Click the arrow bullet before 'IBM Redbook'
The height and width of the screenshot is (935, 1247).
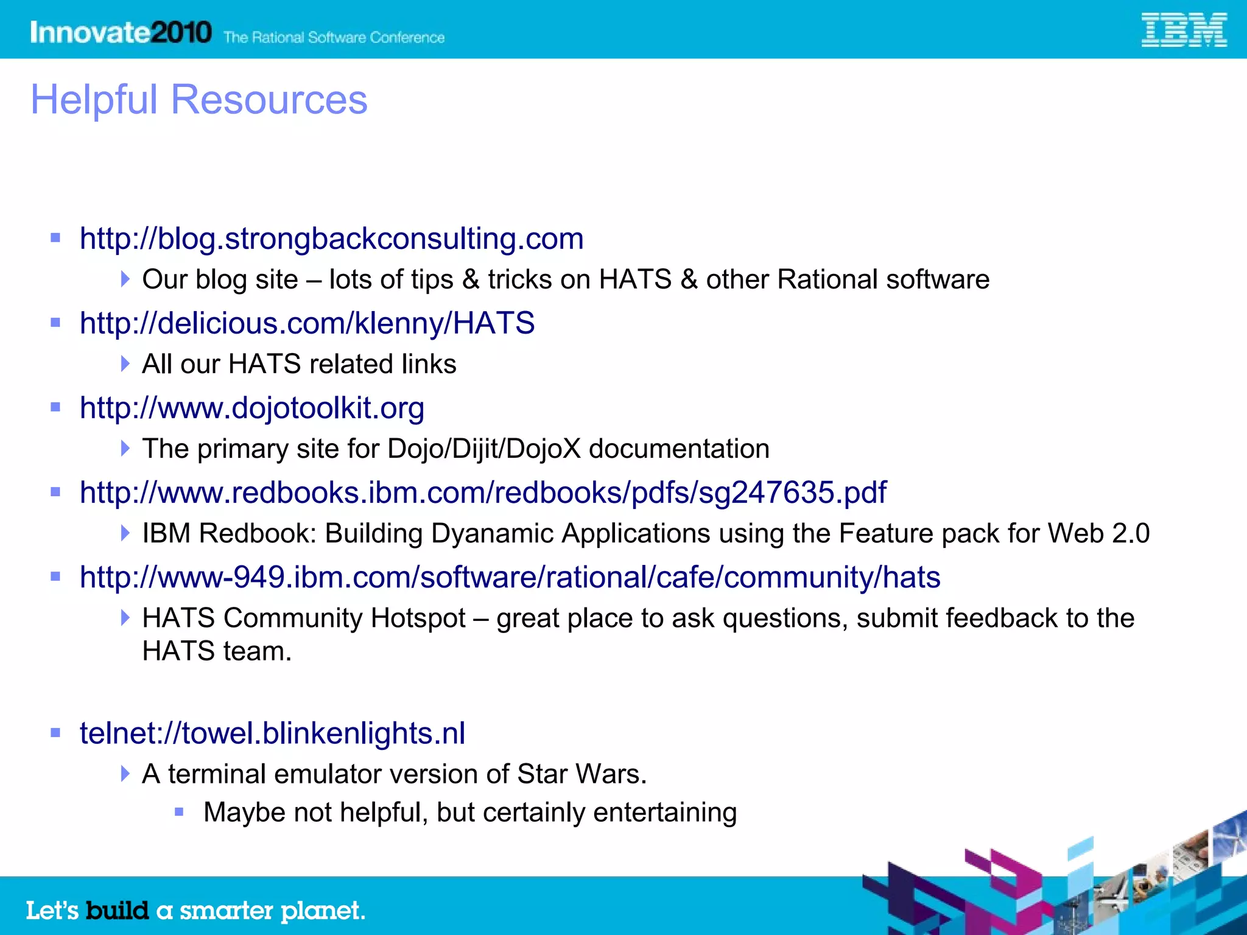(125, 533)
